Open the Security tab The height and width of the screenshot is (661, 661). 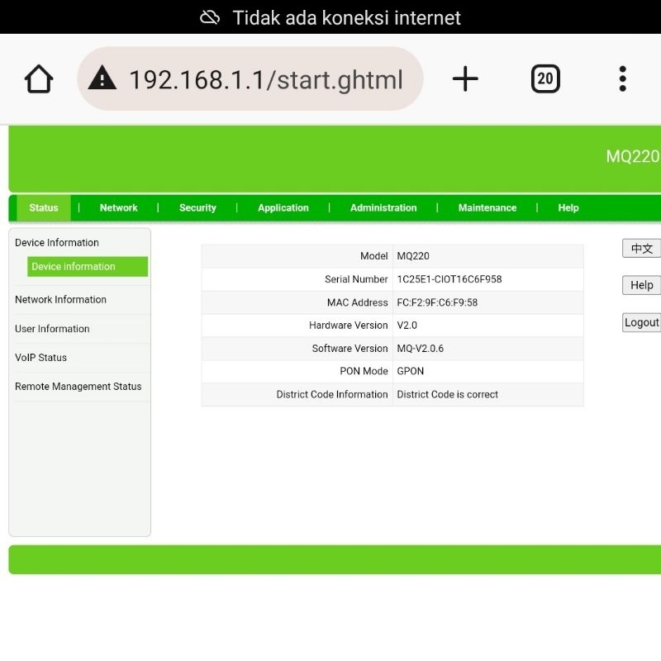(x=197, y=208)
